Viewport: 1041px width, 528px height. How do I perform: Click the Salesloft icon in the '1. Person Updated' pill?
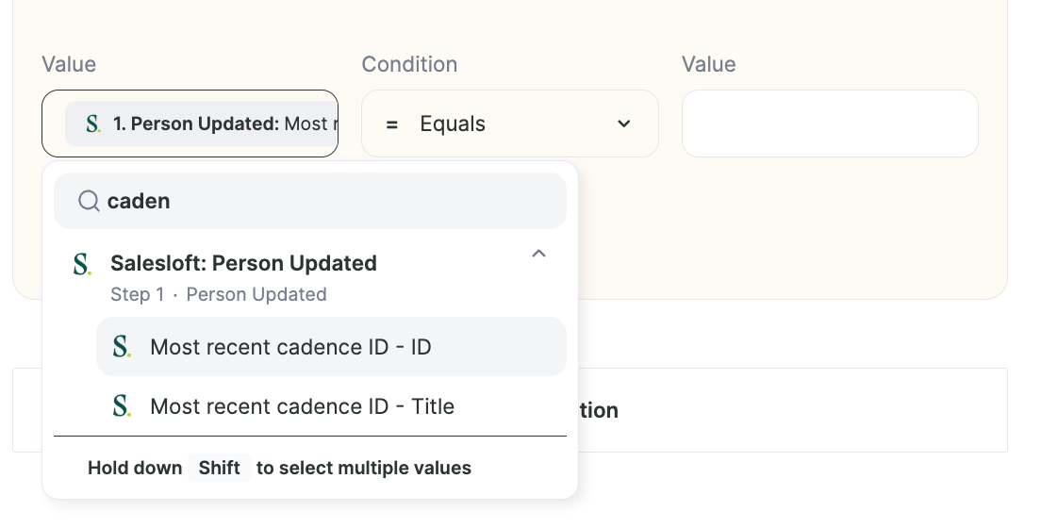tap(93, 124)
